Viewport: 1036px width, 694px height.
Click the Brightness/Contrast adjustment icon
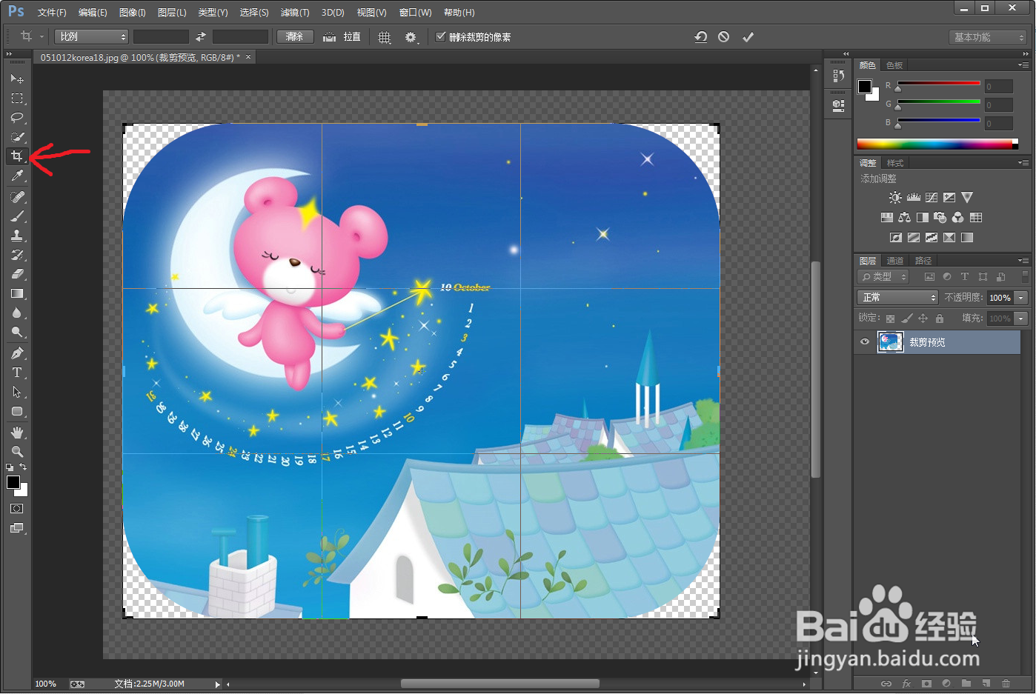[x=895, y=198]
